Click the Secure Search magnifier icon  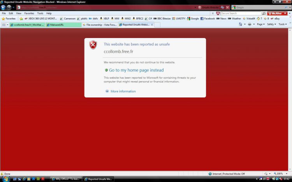(264, 13)
